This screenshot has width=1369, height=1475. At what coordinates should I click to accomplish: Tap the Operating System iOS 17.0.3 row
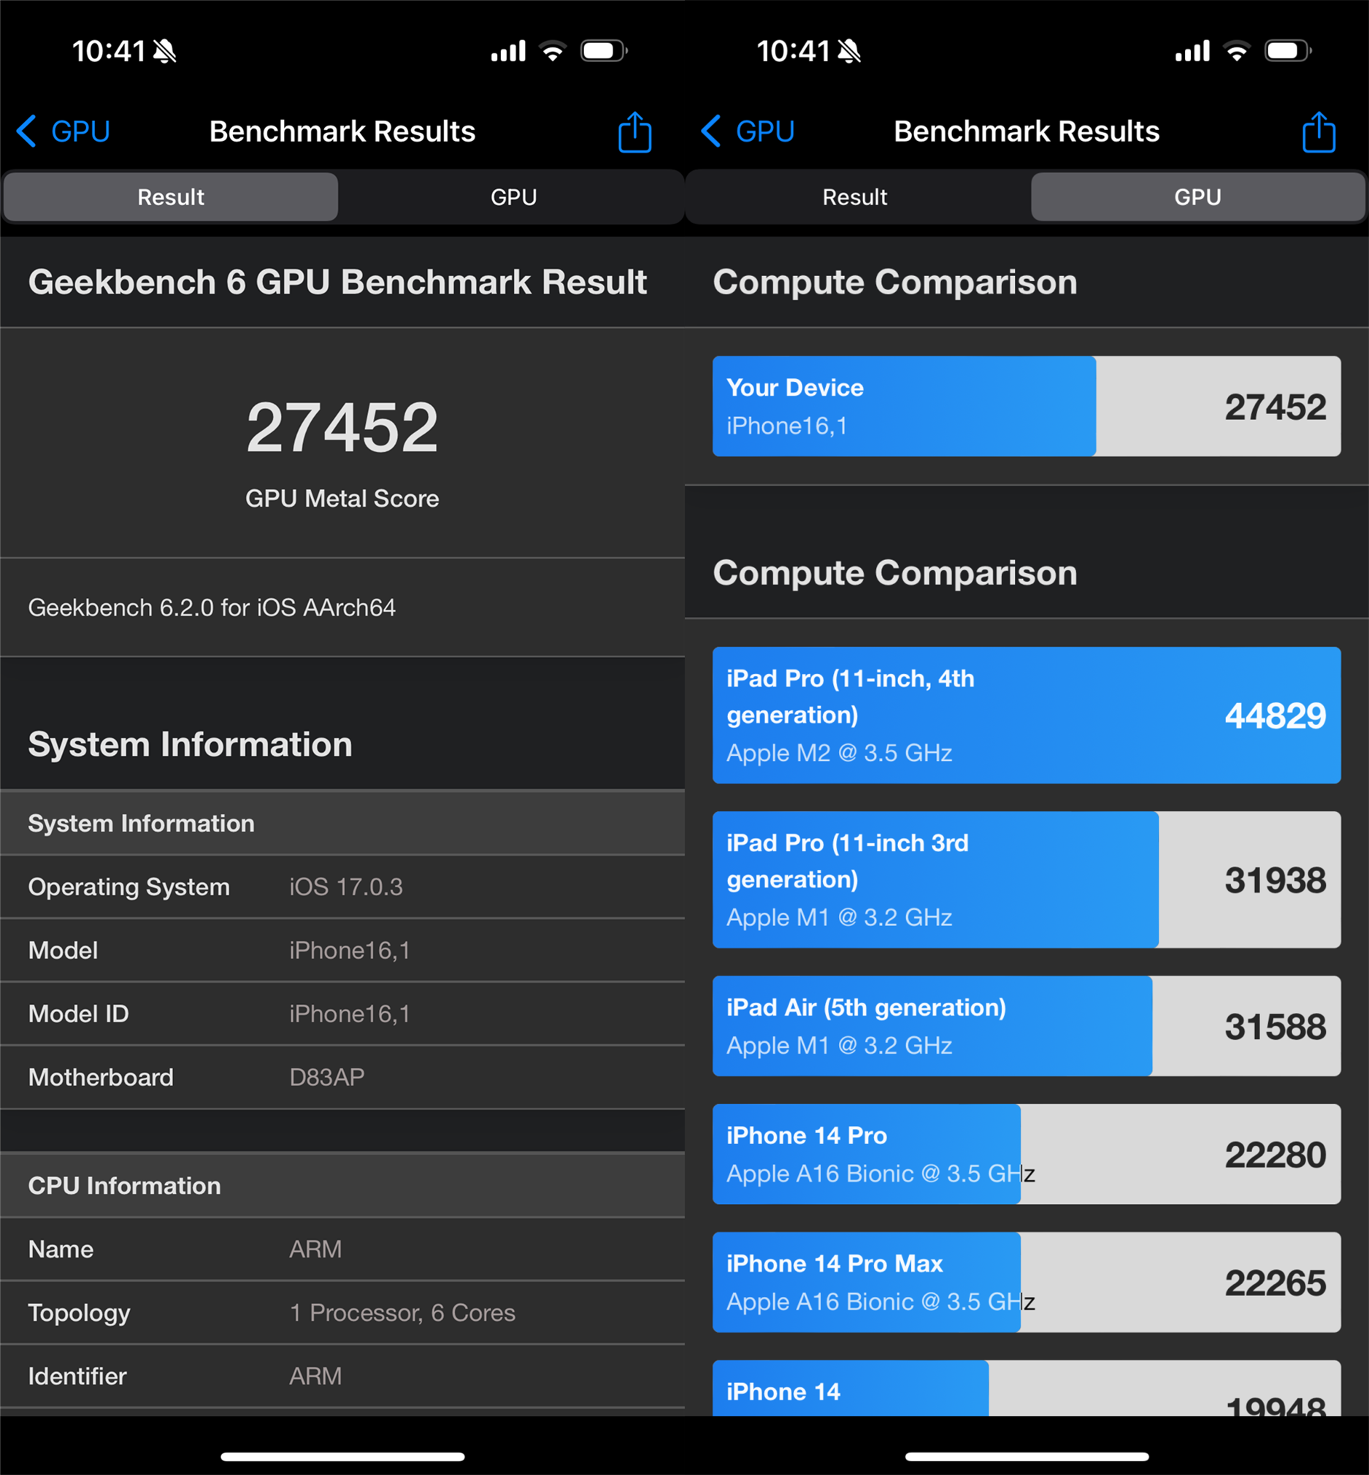coord(342,886)
